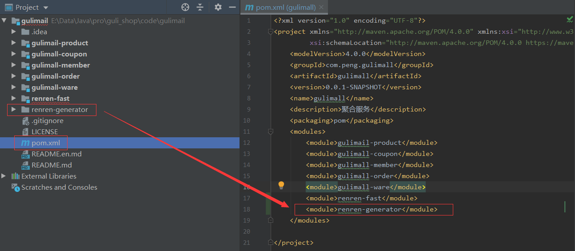Select Scratches and Consoles
This screenshot has width=575, height=251.
(59, 187)
